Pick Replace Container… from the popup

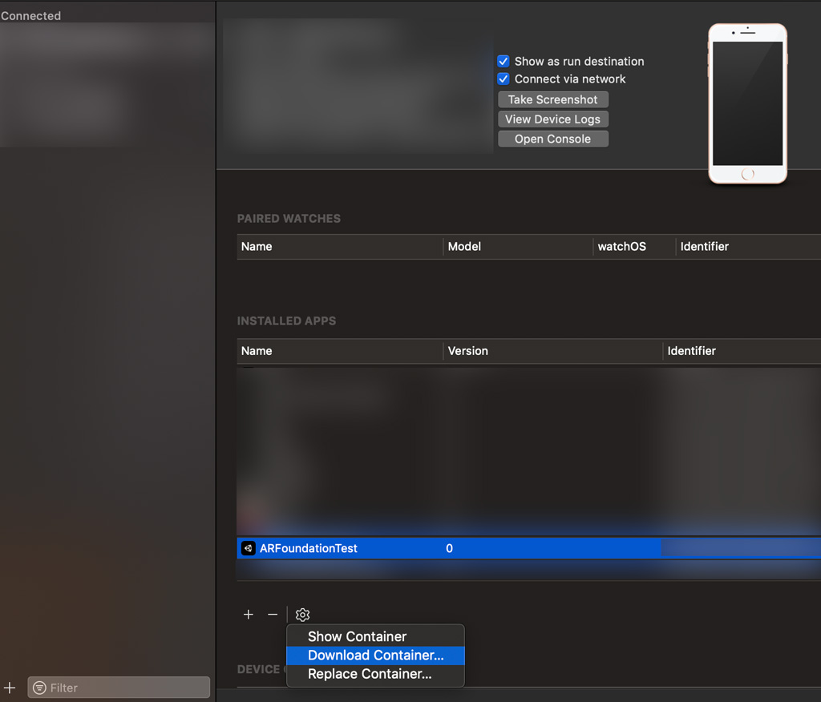(375, 674)
